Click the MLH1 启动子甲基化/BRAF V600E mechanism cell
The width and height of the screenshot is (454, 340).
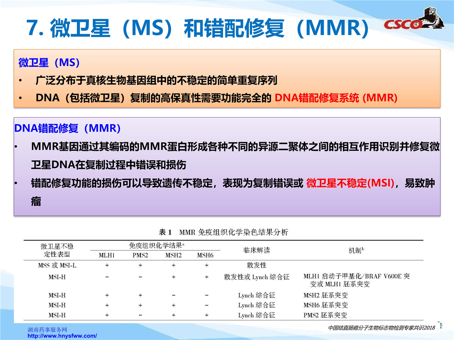coord(356,280)
